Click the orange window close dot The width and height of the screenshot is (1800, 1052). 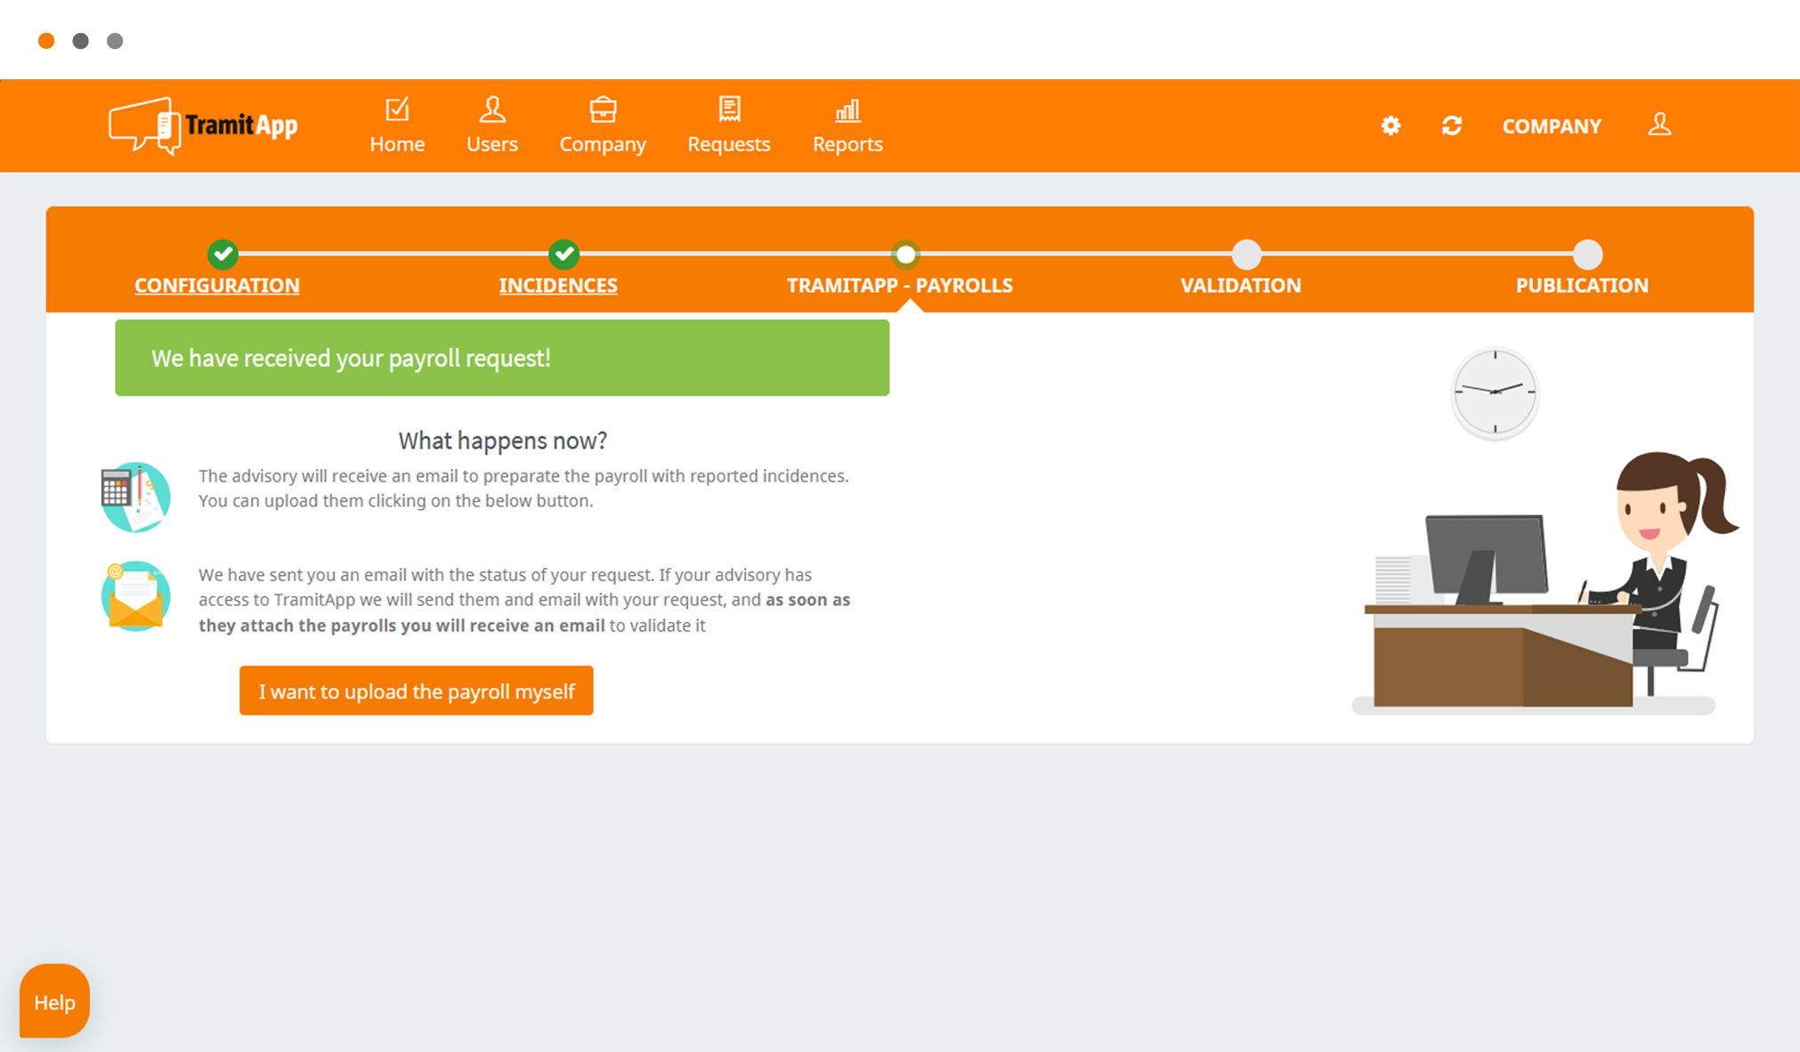click(46, 41)
